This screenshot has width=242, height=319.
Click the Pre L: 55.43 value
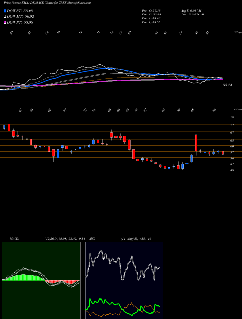tap(151, 18)
